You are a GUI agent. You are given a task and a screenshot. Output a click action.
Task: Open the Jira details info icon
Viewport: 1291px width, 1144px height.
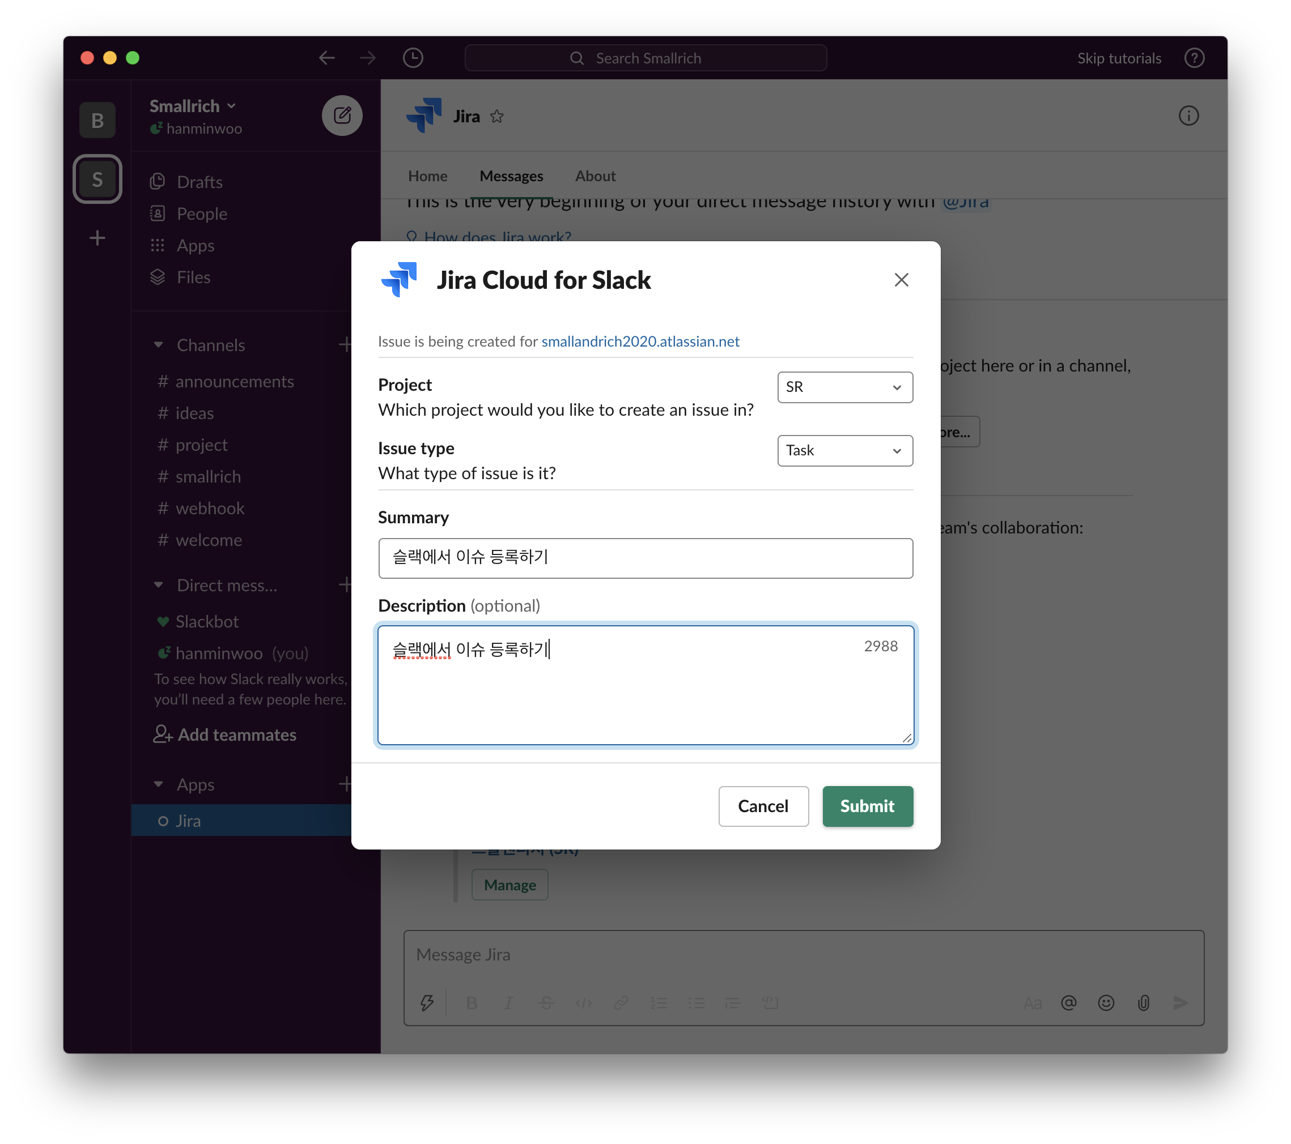click(1188, 116)
